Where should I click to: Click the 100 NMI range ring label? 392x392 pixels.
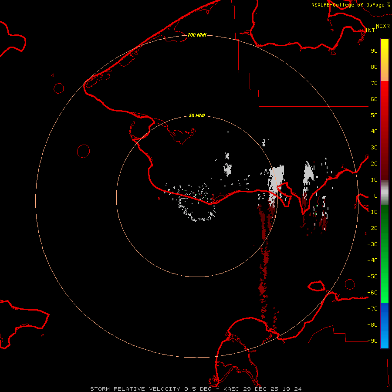pos(197,35)
